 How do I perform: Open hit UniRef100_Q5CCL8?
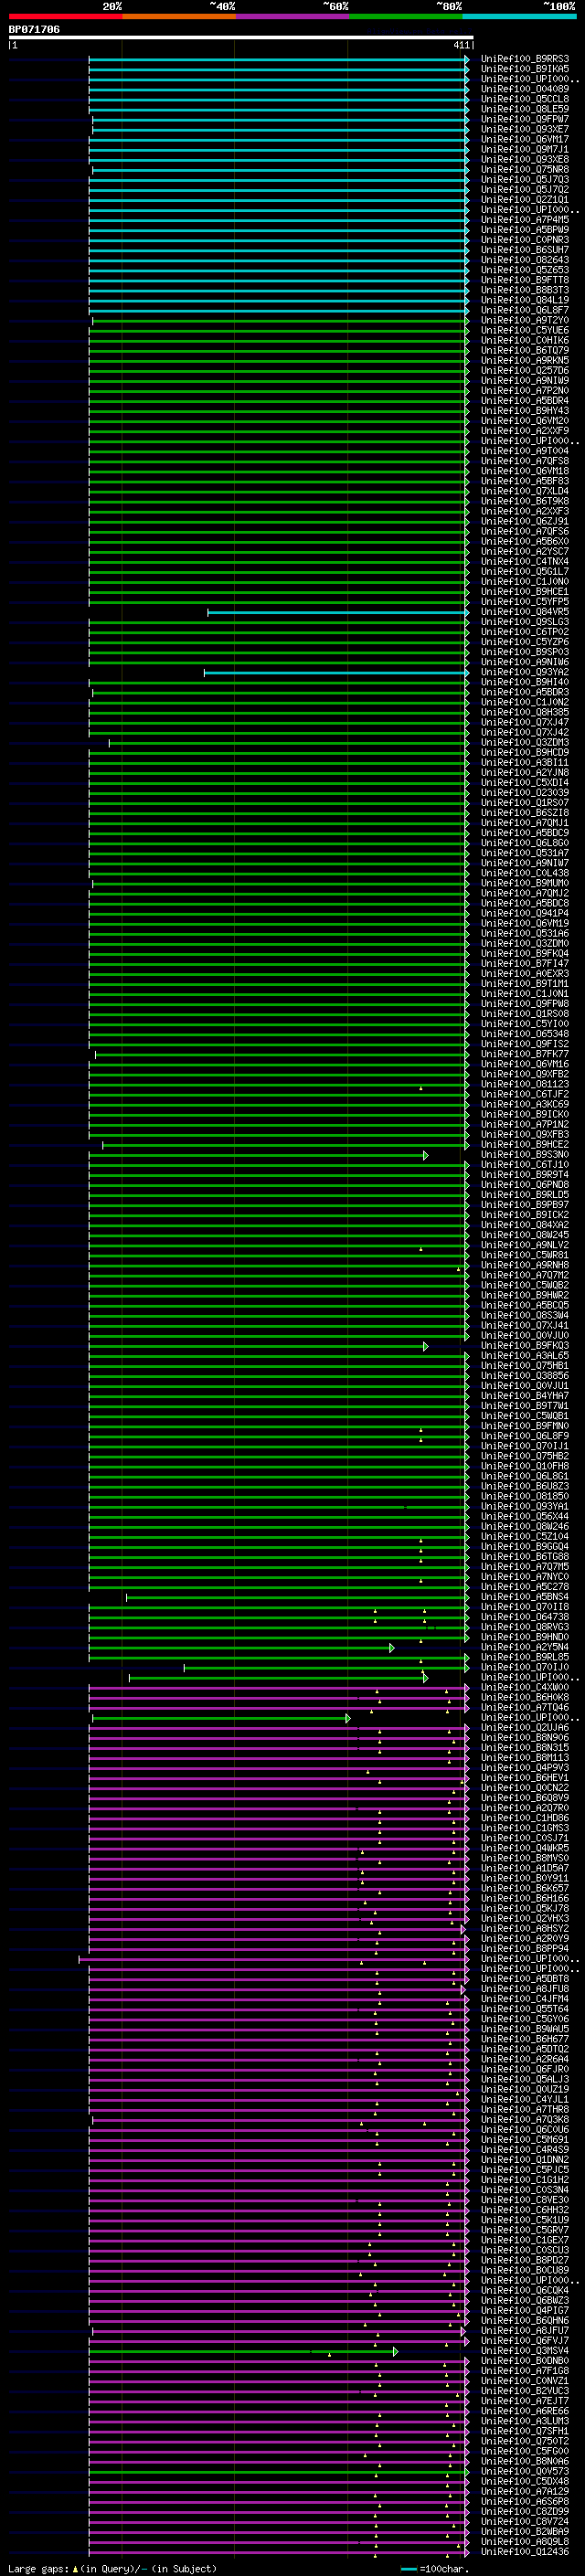(525, 99)
